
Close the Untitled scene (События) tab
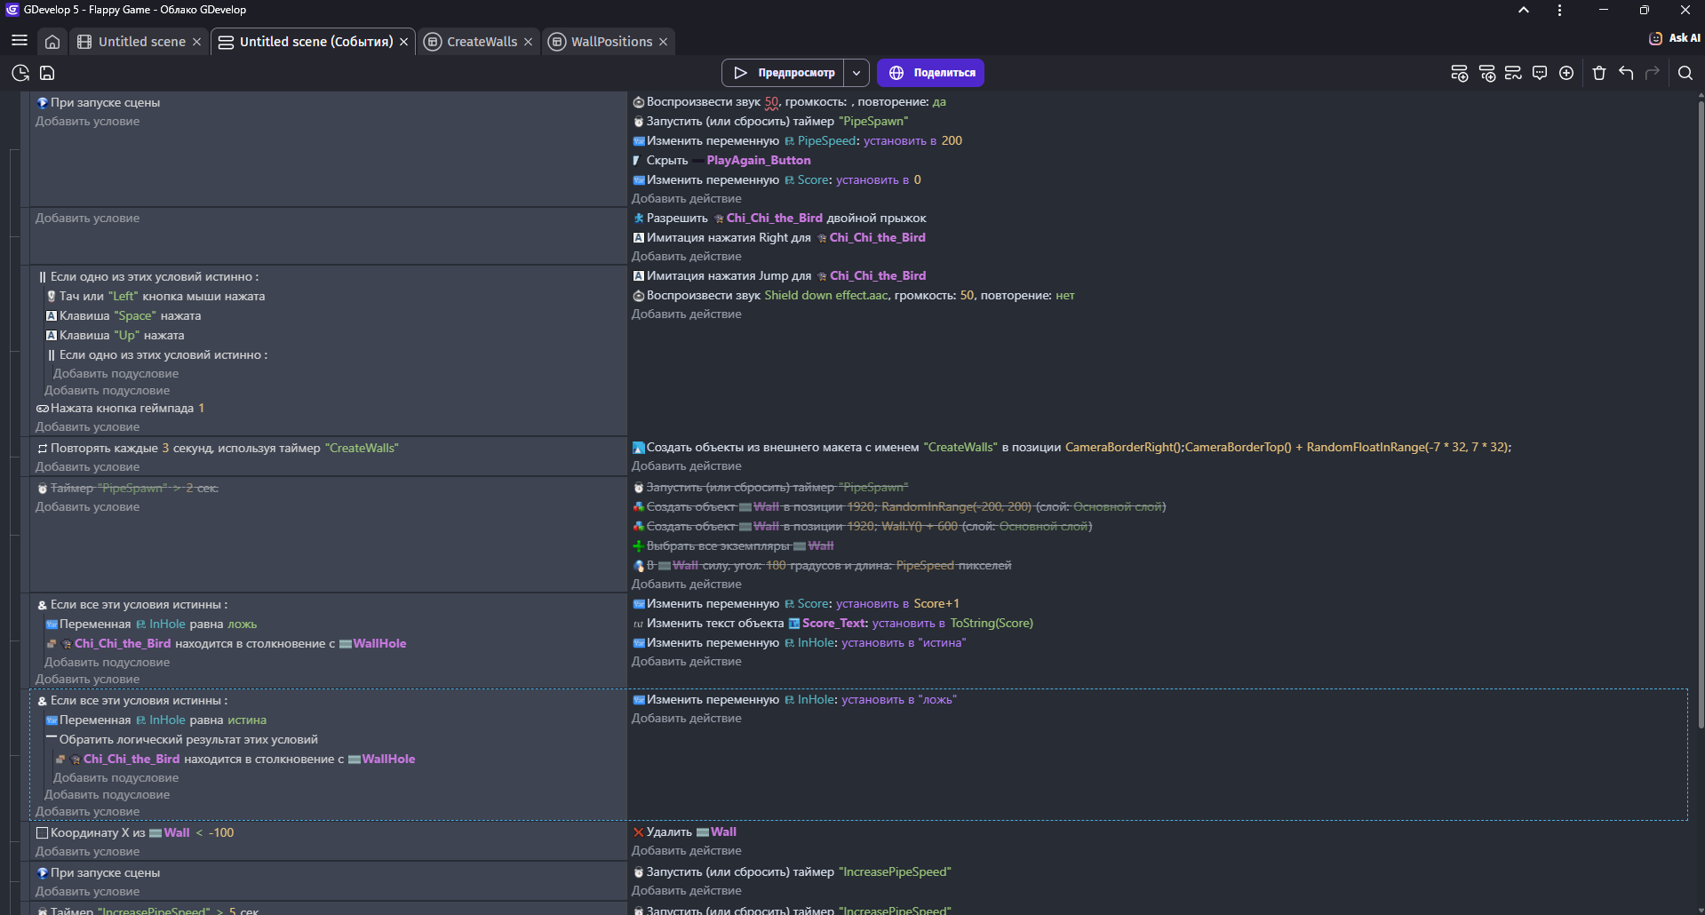403,42
